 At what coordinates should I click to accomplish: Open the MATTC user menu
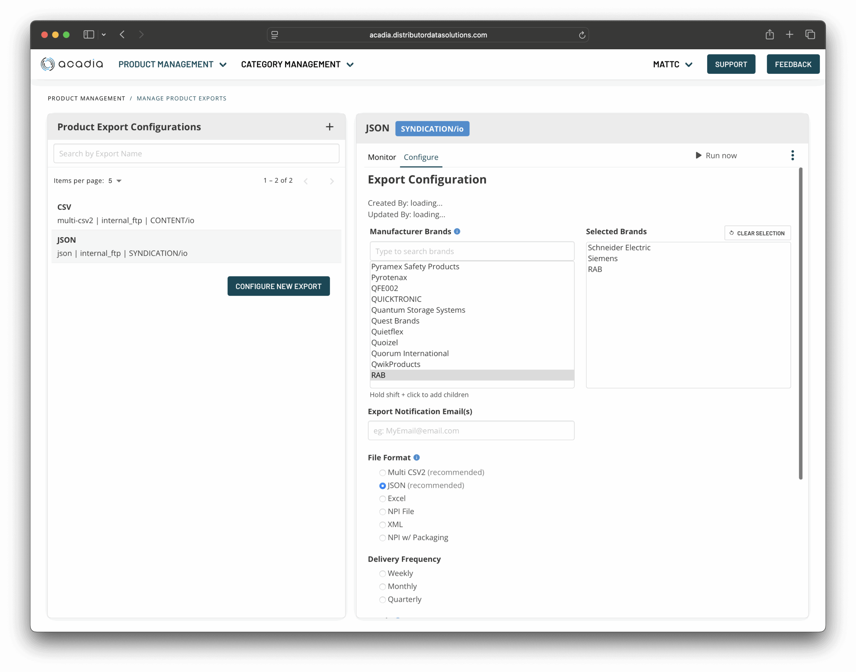click(x=672, y=64)
